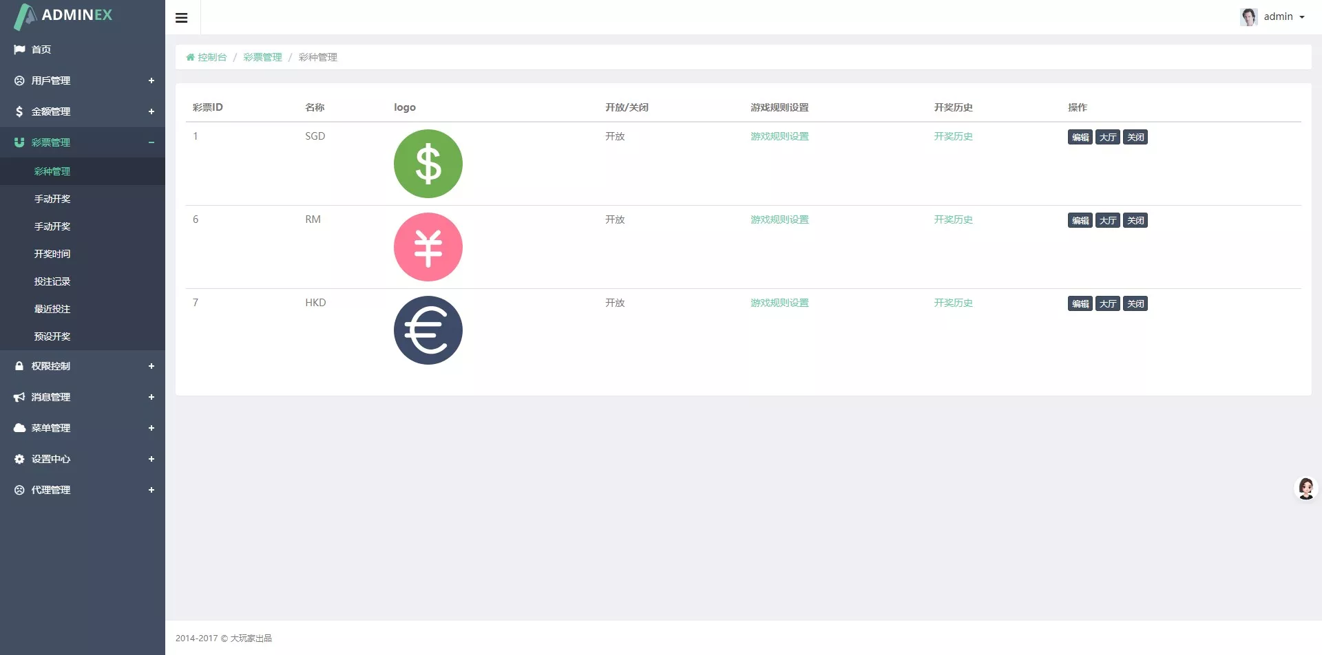This screenshot has height=655, width=1322.
Task: Click the gear icon for 设置中心
Action: tap(19, 459)
